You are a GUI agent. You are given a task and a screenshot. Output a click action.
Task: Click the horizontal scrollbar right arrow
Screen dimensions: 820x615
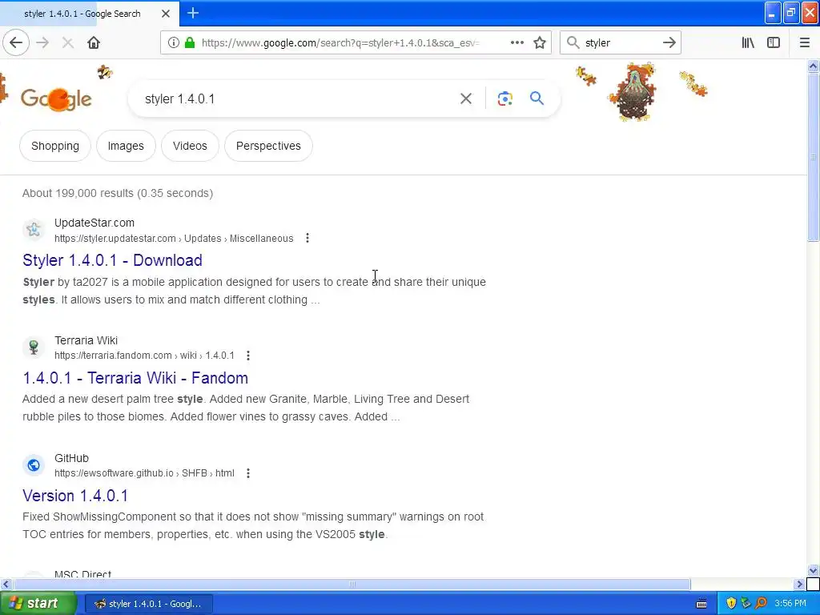(799, 584)
